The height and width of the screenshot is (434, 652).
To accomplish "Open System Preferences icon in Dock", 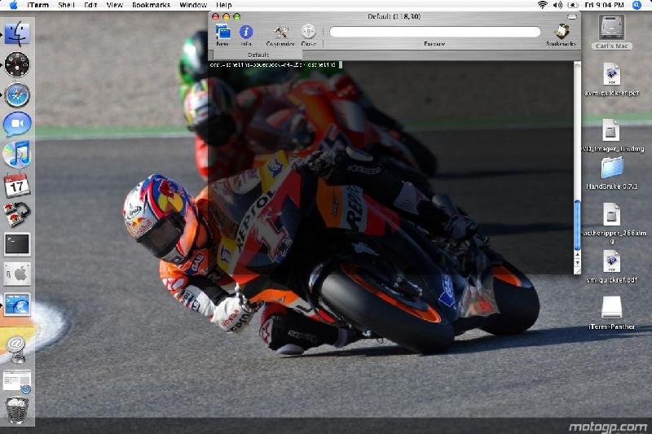I will (17, 274).
